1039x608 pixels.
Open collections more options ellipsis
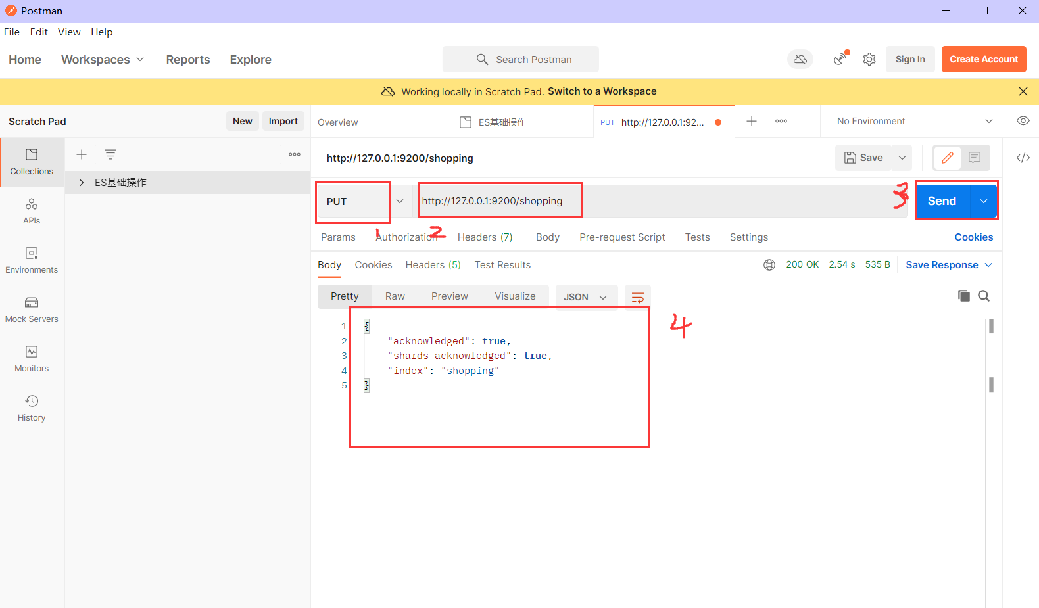[295, 154]
